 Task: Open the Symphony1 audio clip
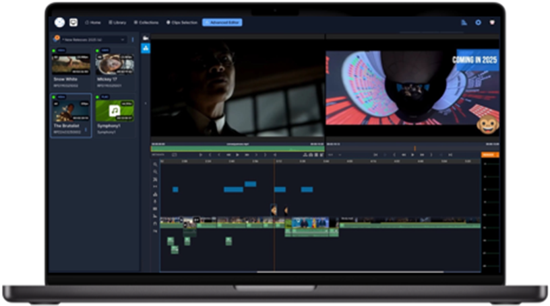115,111
